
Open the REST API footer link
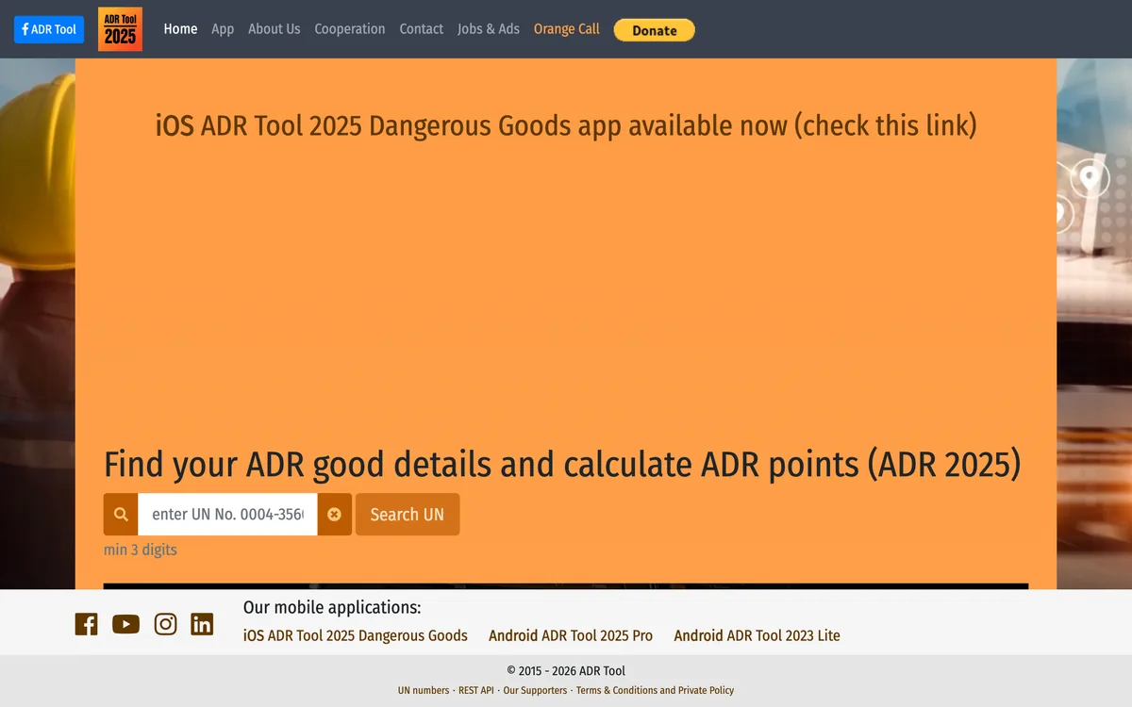(476, 690)
